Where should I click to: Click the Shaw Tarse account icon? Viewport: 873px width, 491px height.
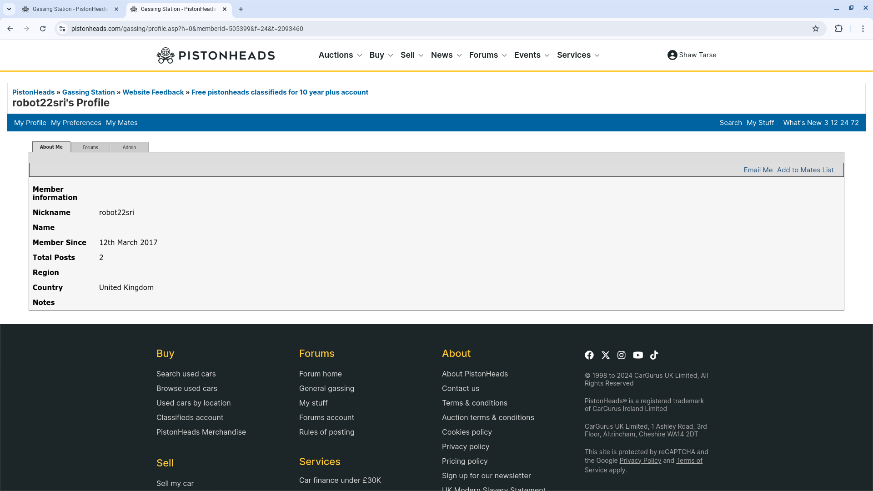click(x=672, y=55)
